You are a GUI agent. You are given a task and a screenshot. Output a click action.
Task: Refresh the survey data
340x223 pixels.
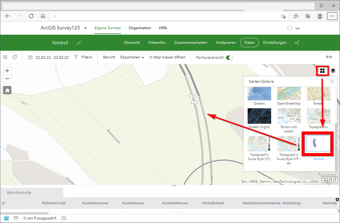(x=14, y=57)
